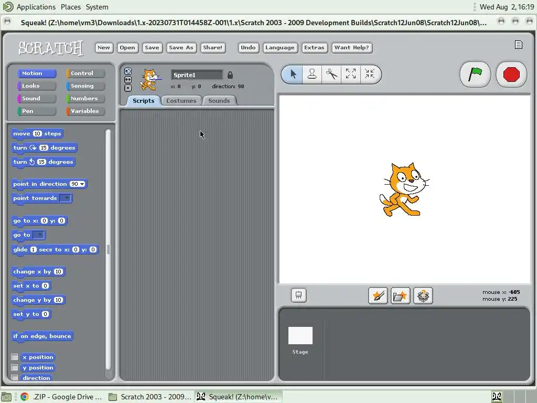Choose new sprite from file
The width and height of the screenshot is (537, 403).
point(400,295)
